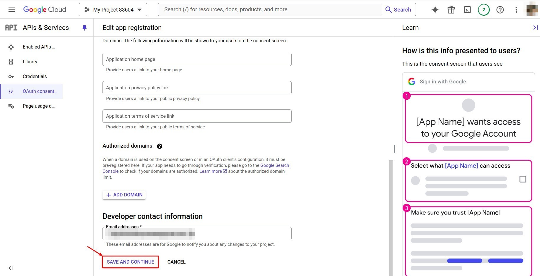Open the Credentials key icon in sidebar

[x=11, y=76]
